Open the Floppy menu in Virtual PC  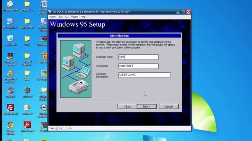(x=74, y=16)
